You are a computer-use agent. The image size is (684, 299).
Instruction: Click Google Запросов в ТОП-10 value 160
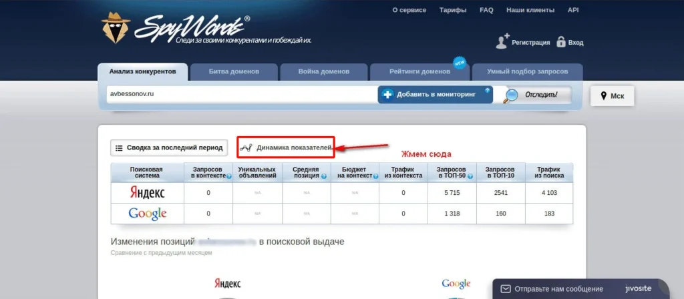click(x=501, y=214)
